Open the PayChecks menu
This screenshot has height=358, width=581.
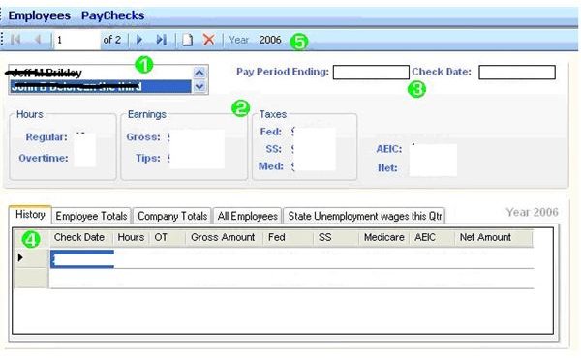(x=112, y=15)
